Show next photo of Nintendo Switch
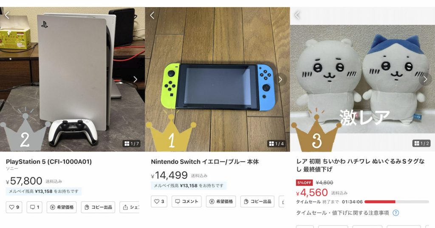This screenshot has width=435, height=228. (x=280, y=79)
